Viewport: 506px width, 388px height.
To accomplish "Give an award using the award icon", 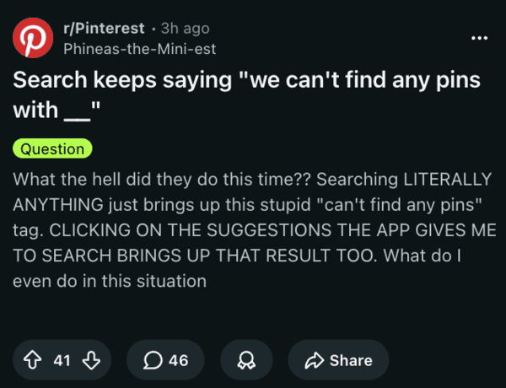I will click(x=246, y=360).
